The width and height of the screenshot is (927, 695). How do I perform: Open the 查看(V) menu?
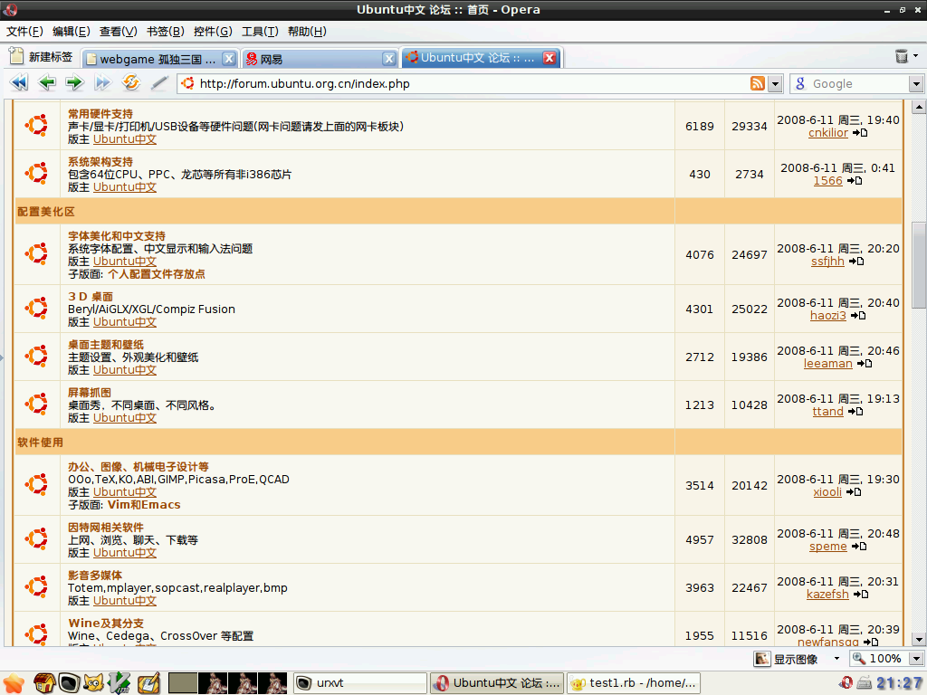pyautogui.click(x=119, y=32)
